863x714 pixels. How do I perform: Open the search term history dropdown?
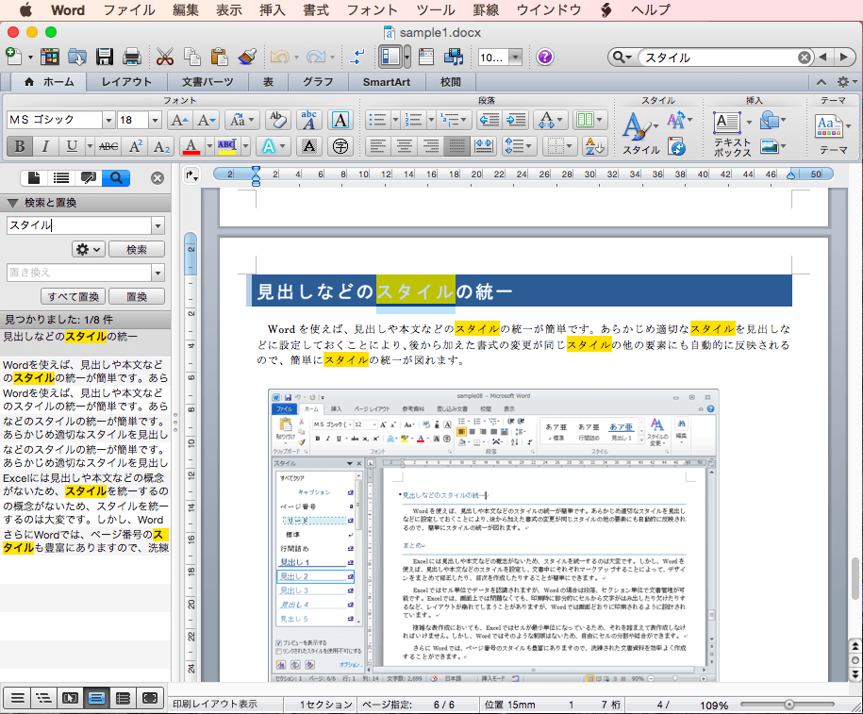[x=158, y=225]
